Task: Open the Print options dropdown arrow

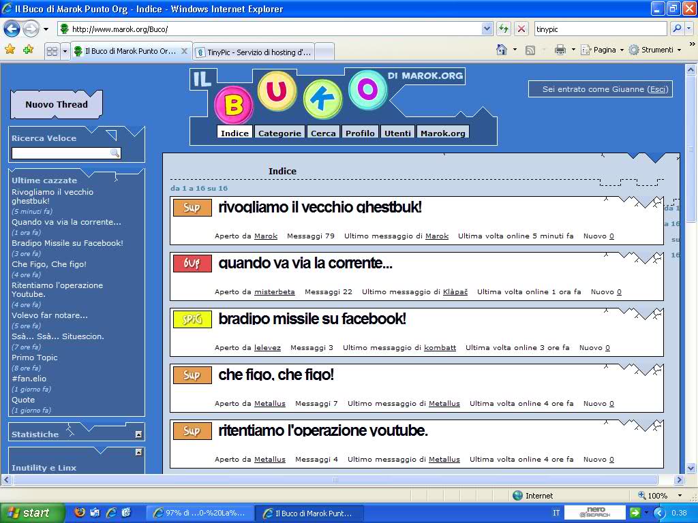Action: coord(573,49)
